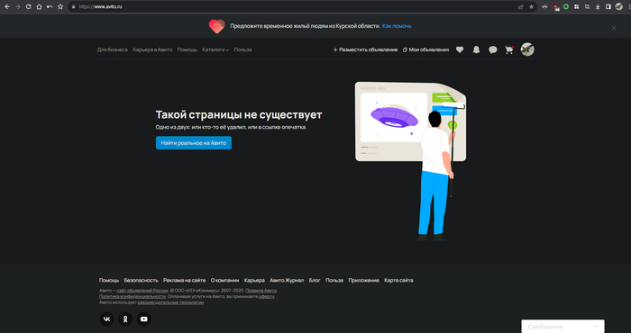Click the browser forward arrow
Image resolution: width=631 pixels, height=333 pixels.
[x=18, y=7]
